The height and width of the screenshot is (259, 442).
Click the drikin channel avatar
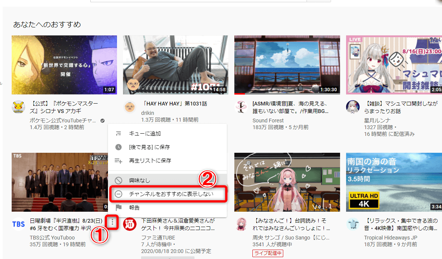click(x=130, y=107)
